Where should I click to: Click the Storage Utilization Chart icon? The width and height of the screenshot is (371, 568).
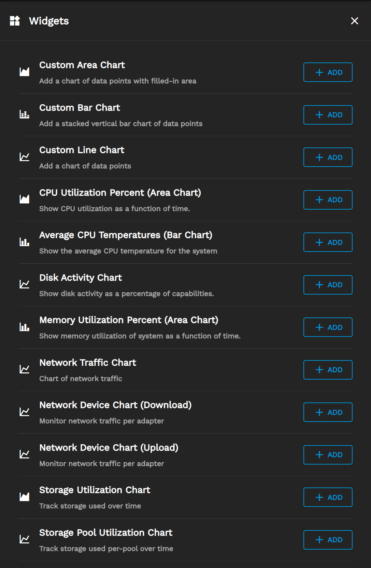24,497
